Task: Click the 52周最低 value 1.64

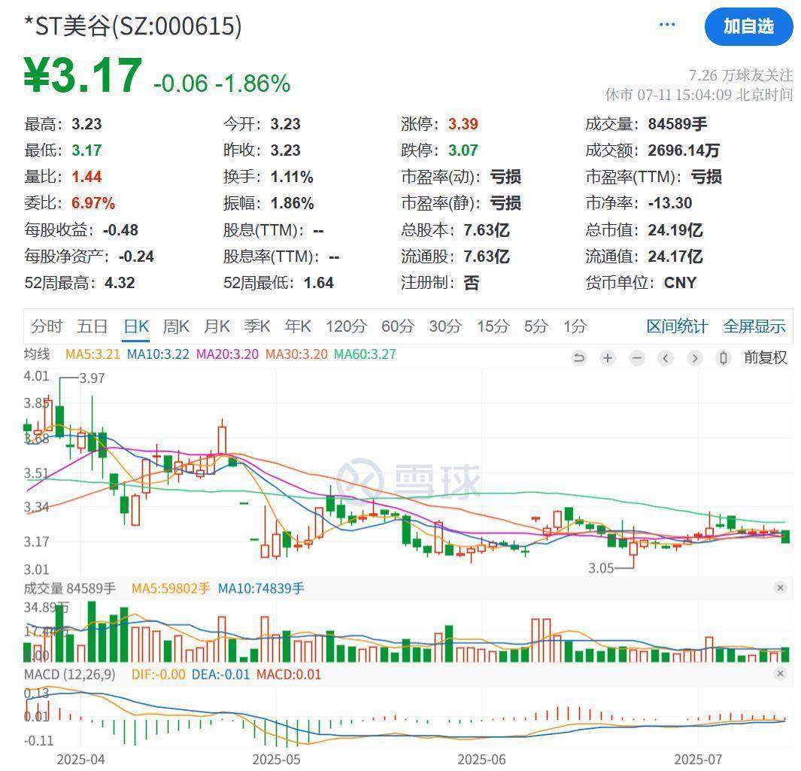Action: click(318, 283)
